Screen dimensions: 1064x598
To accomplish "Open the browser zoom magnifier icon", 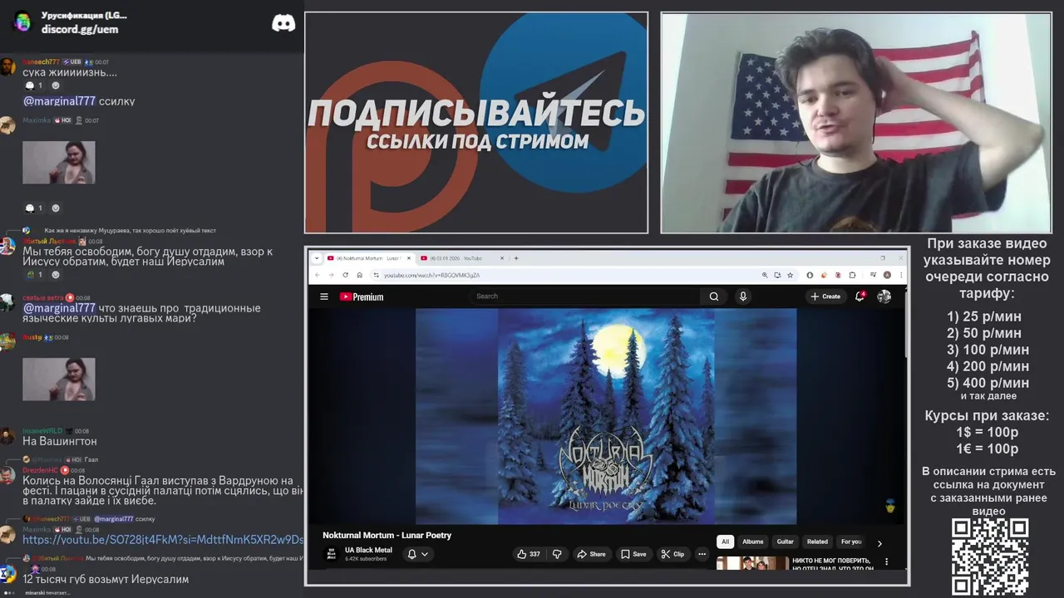I will click(x=765, y=275).
